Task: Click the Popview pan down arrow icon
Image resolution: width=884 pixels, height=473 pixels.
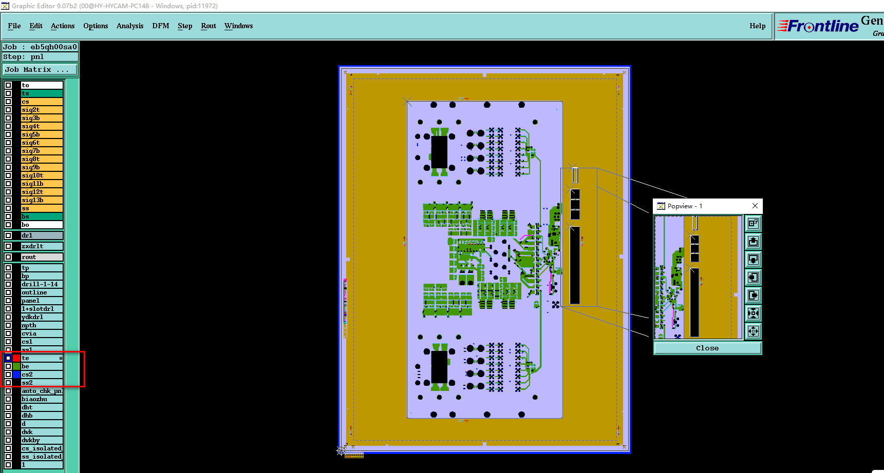Action: point(753,259)
